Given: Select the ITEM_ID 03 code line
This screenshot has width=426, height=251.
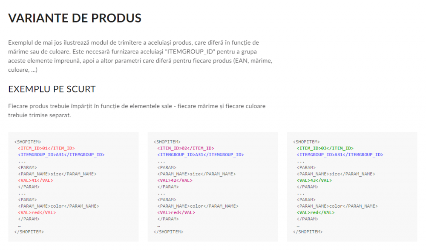Looking at the screenshot, I should click(325, 148).
